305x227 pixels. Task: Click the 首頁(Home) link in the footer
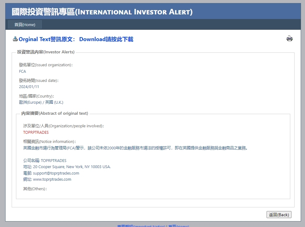[179, 226]
